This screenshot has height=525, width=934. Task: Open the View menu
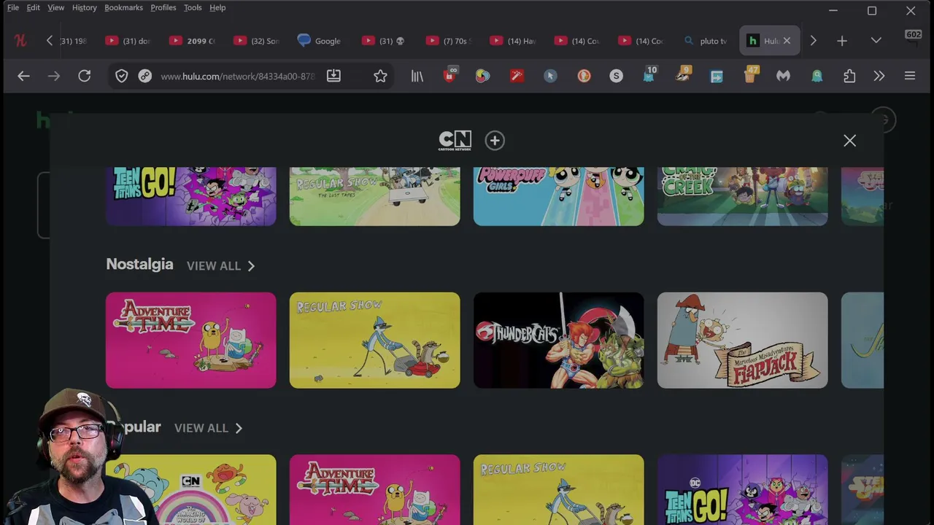(56, 7)
